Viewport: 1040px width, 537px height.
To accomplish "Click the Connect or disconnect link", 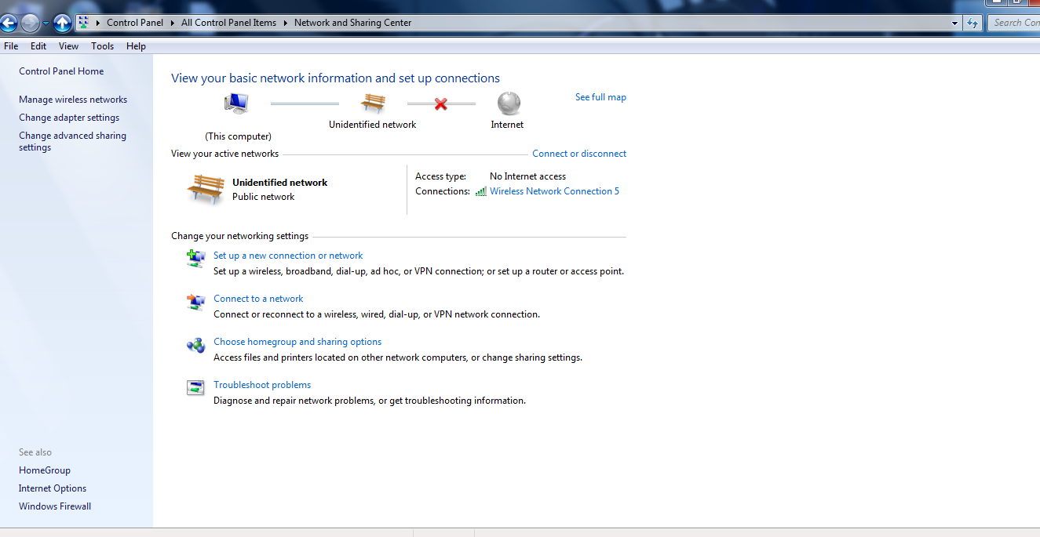I will [579, 154].
